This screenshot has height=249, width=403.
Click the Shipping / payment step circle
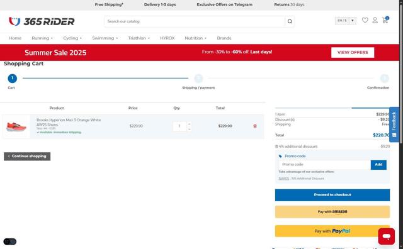pyautogui.click(x=198, y=79)
